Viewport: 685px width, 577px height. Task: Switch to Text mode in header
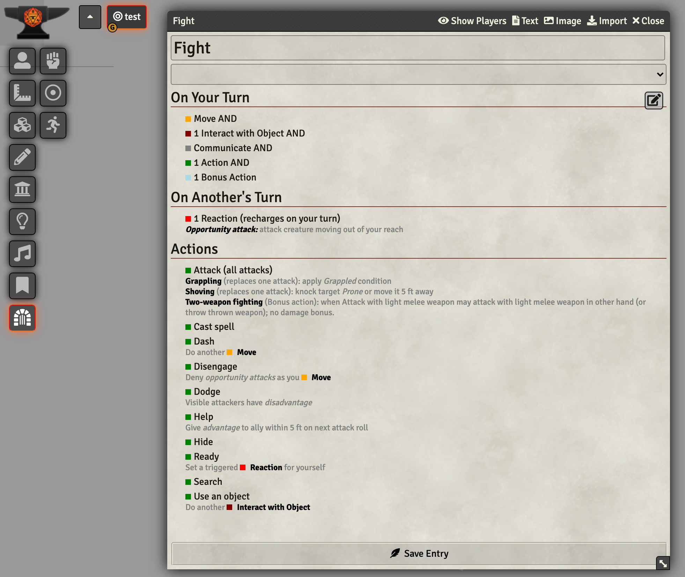click(525, 21)
